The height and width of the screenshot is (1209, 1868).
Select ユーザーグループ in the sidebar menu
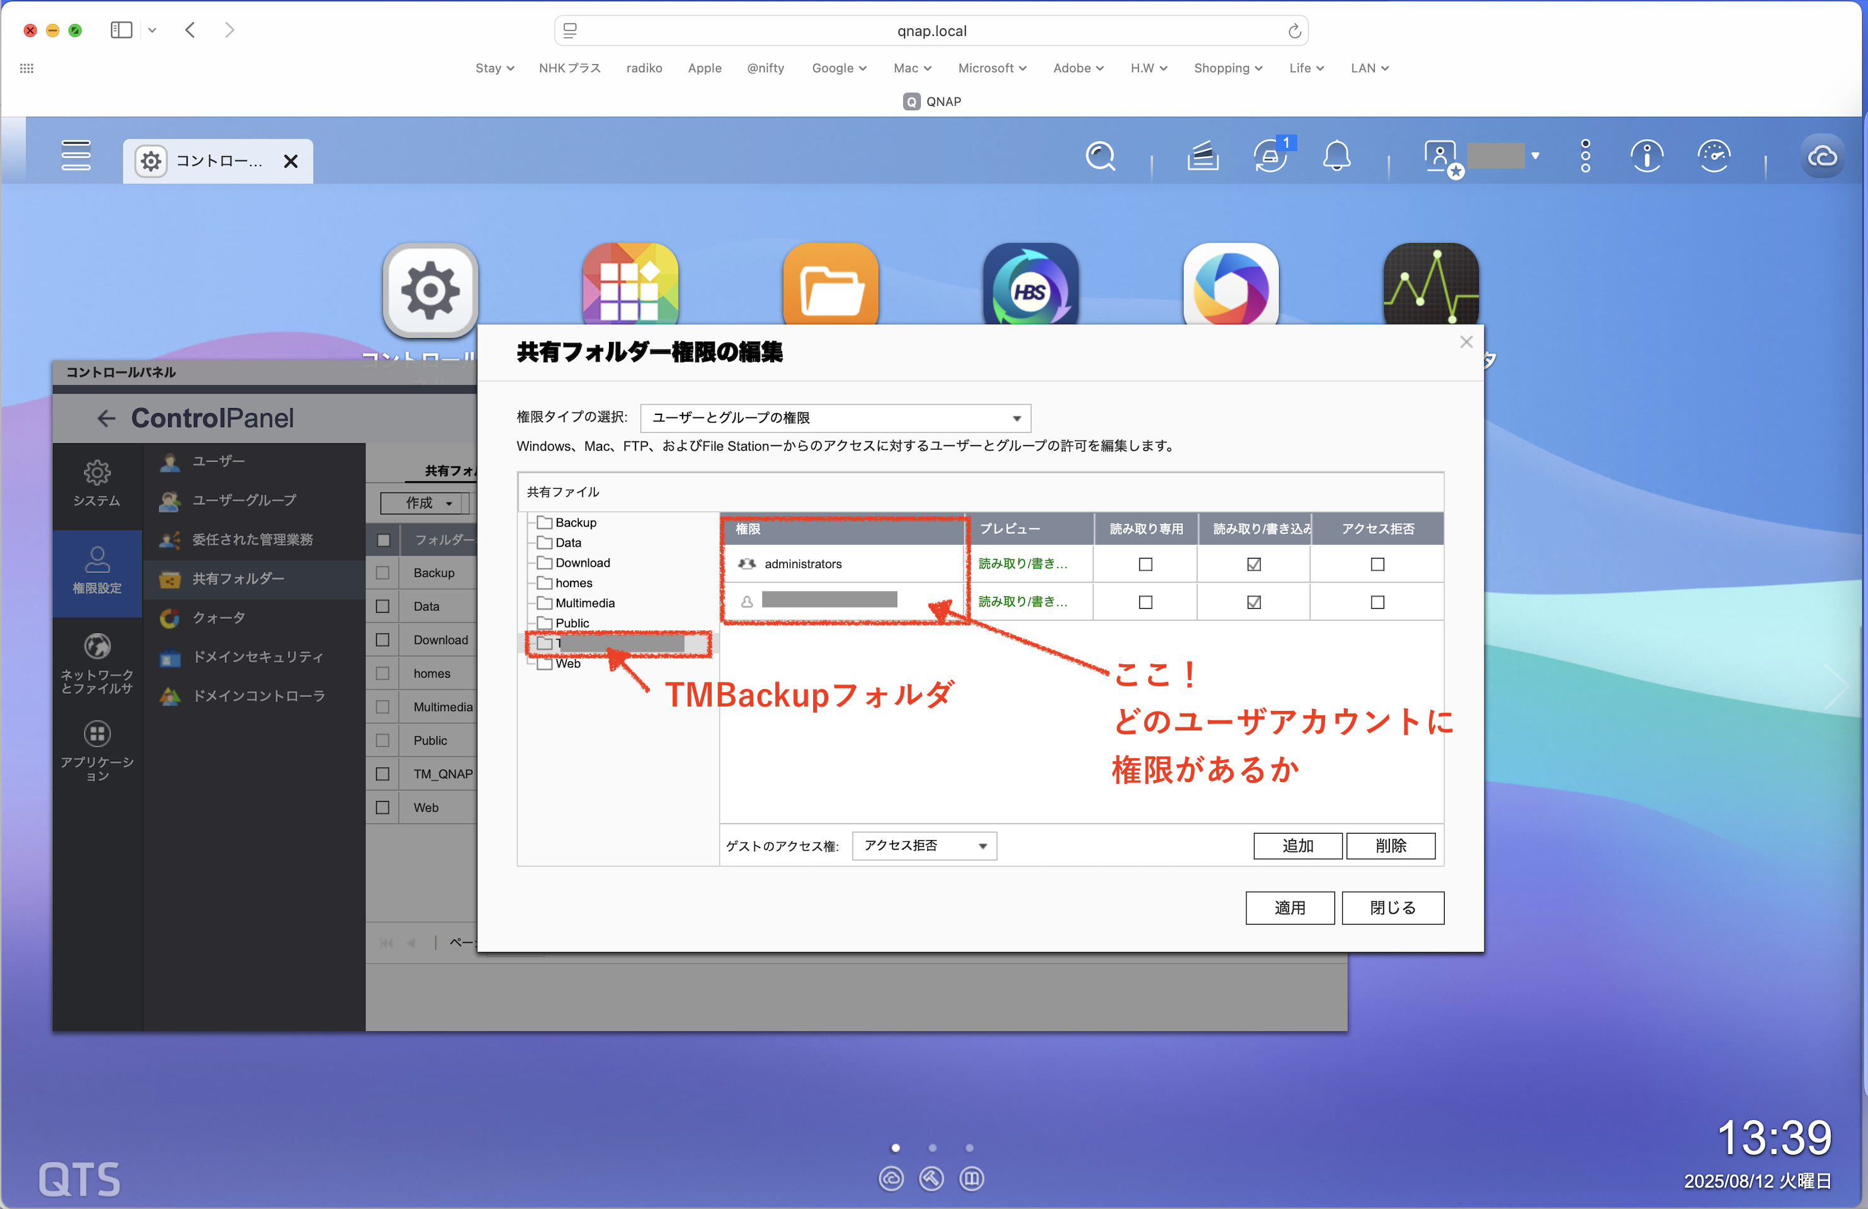[x=244, y=501]
